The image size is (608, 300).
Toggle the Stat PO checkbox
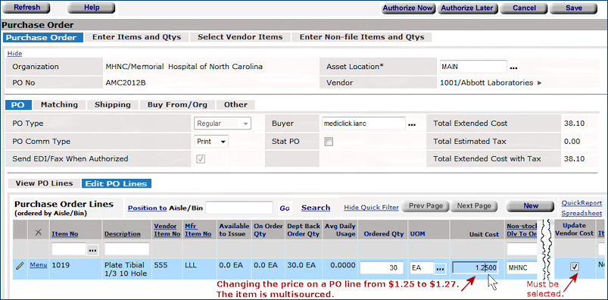329,142
